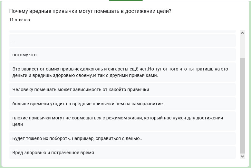Click the word 'цели' on wrapped line
251x168 pixels.
click(18, 124)
